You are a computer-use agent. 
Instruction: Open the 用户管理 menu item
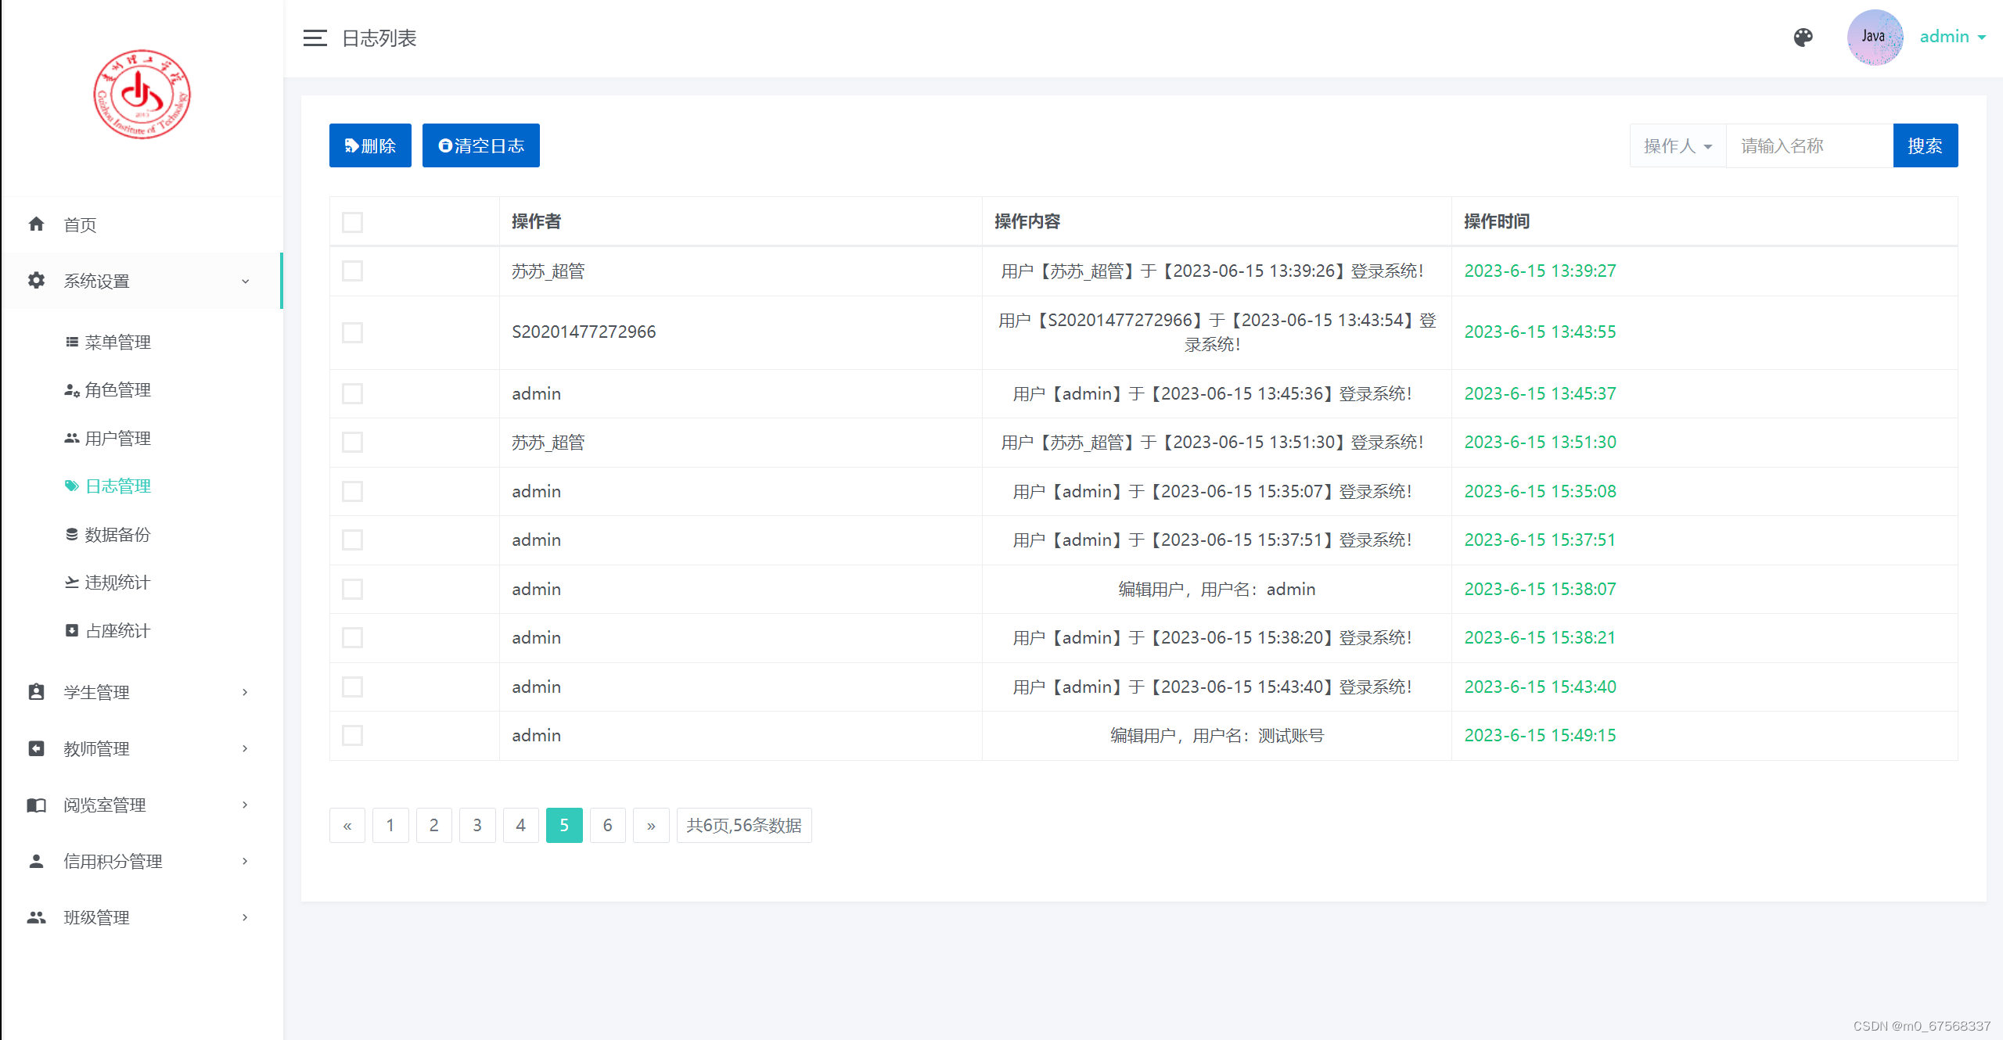(117, 438)
